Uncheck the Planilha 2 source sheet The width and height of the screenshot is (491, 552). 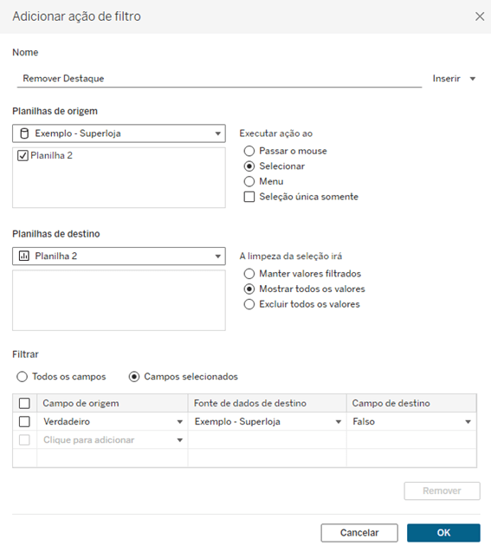(23, 156)
